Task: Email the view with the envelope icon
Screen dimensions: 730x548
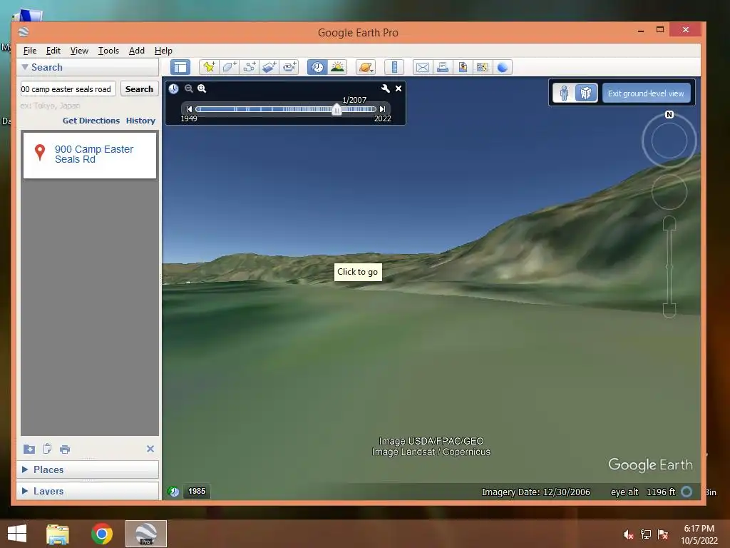Action: [x=422, y=67]
